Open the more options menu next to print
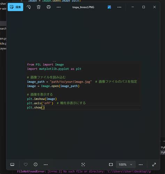The width and height of the screenshot is (165, 174). pos(58,7)
